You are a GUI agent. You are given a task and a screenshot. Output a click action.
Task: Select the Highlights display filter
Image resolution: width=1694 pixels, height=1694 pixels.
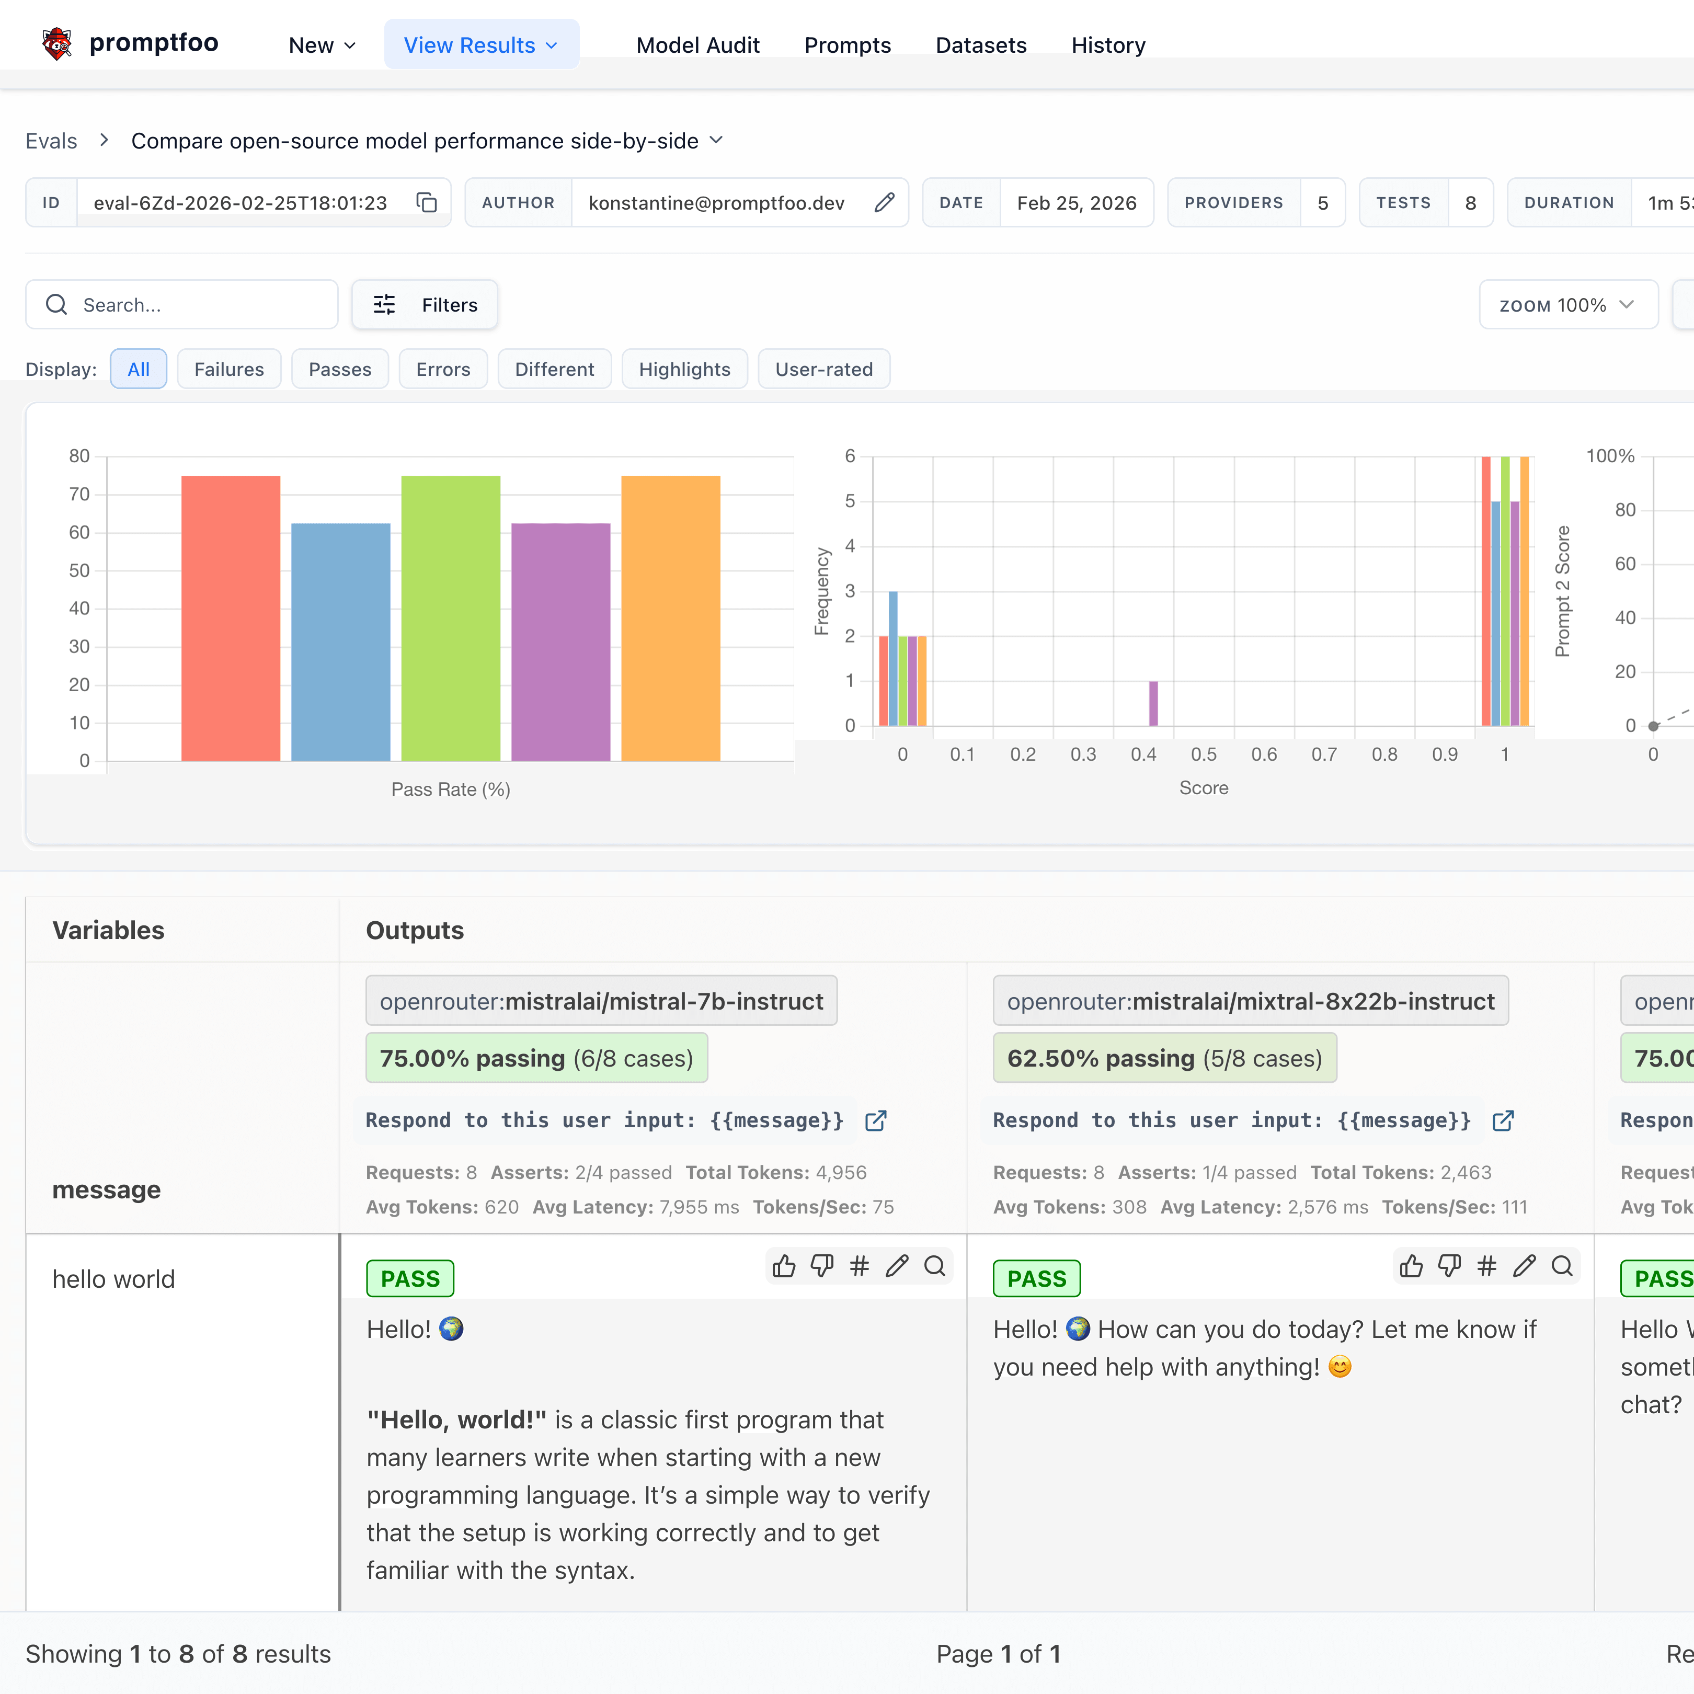(685, 369)
